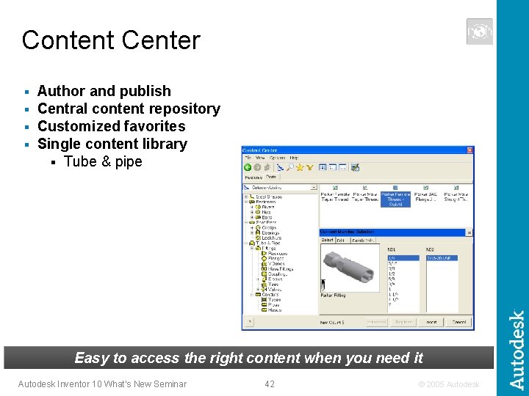This screenshot has width=529, height=396.
Task: Click the Up one level icon
Action: [267, 167]
